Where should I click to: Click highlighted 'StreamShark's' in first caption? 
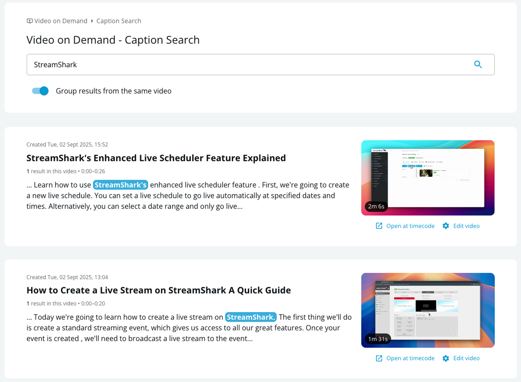pyautogui.click(x=120, y=185)
